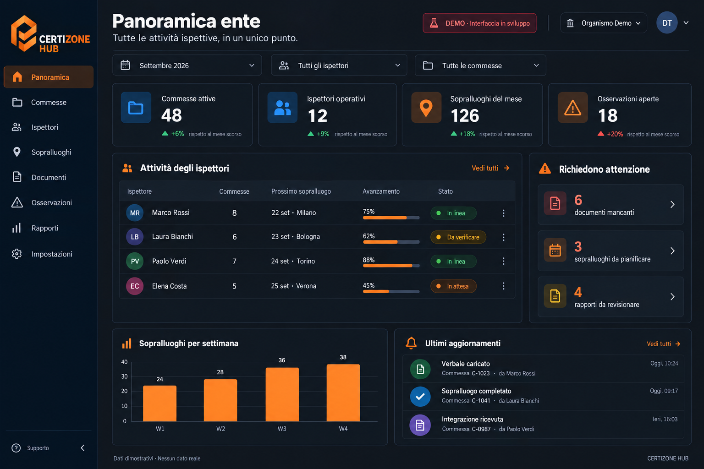Open Documenti in sidebar
Image resolution: width=704 pixels, height=469 pixels.
(x=49, y=177)
